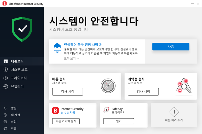Screen dimensions: 202x134
Task: Click the help question mark beside 랜섬웨어 복구 권장 사항
Action: click(x=100, y=45)
